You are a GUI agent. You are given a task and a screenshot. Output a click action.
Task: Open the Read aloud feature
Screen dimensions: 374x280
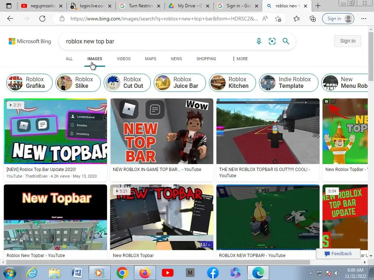coord(265,19)
